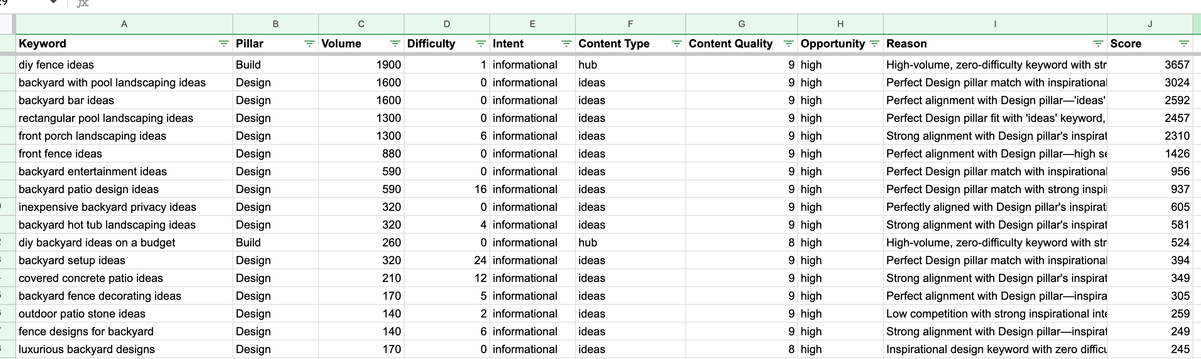
Task: Open the Intent column filter icon
Action: [x=567, y=44]
